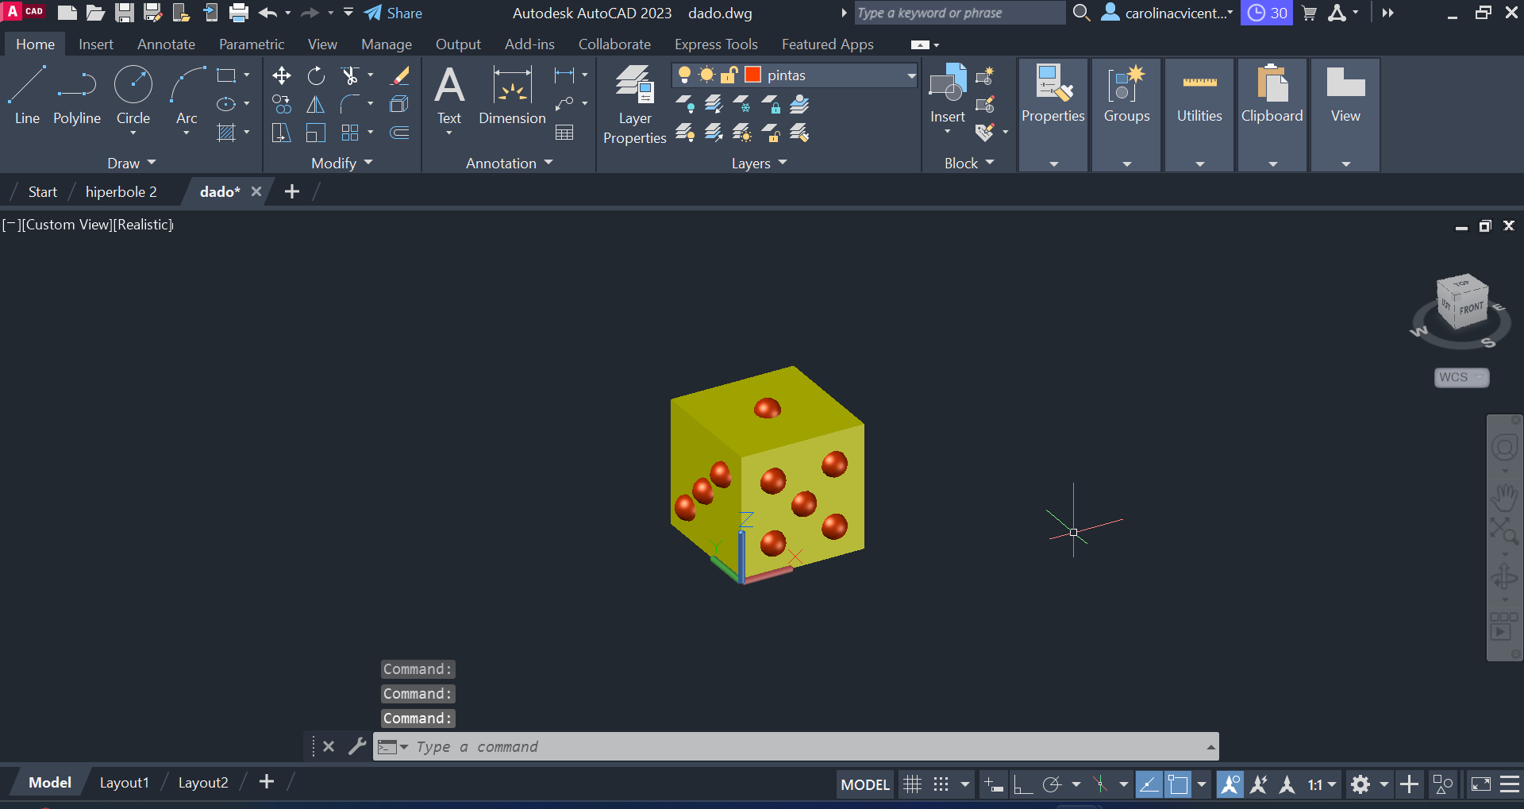Click the command line input field
This screenshot has width=1524, height=809.
[794, 747]
